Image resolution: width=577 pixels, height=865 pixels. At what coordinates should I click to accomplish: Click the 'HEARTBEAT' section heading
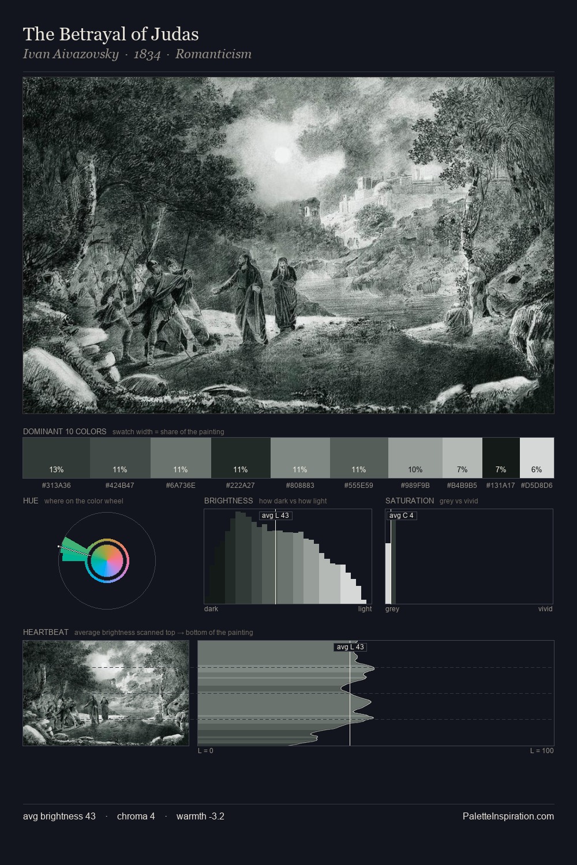click(46, 632)
